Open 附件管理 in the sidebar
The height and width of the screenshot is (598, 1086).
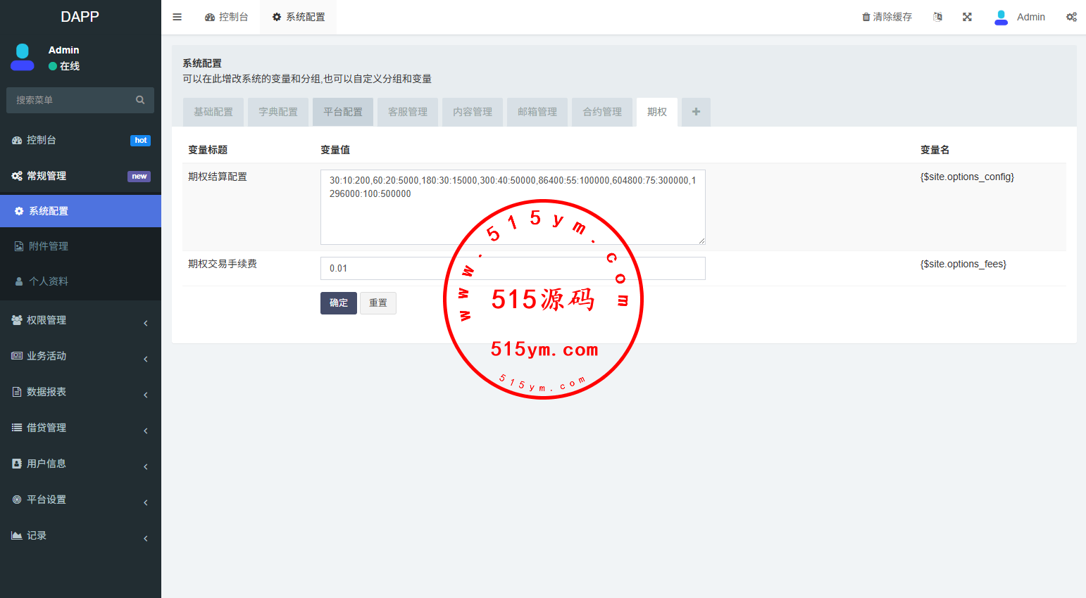(49, 246)
